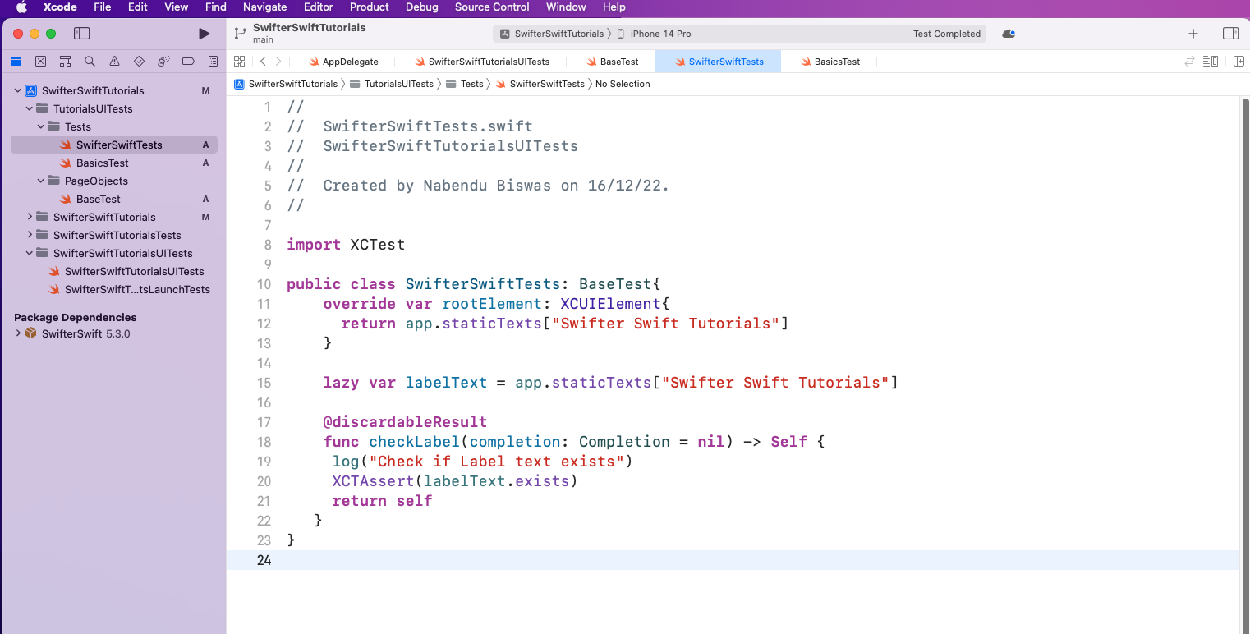This screenshot has width=1250, height=634.
Task: Switch to the SwifterSwiftTutorialsUITests tab
Action: (x=482, y=62)
